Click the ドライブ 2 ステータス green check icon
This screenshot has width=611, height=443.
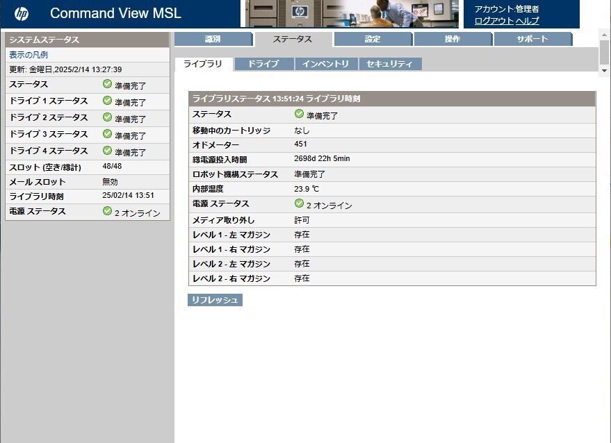pos(107,117)
